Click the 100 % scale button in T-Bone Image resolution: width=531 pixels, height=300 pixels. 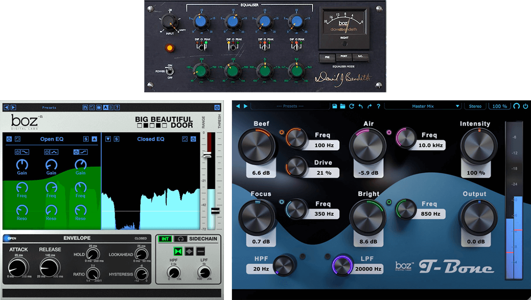(x=500, y=106)
